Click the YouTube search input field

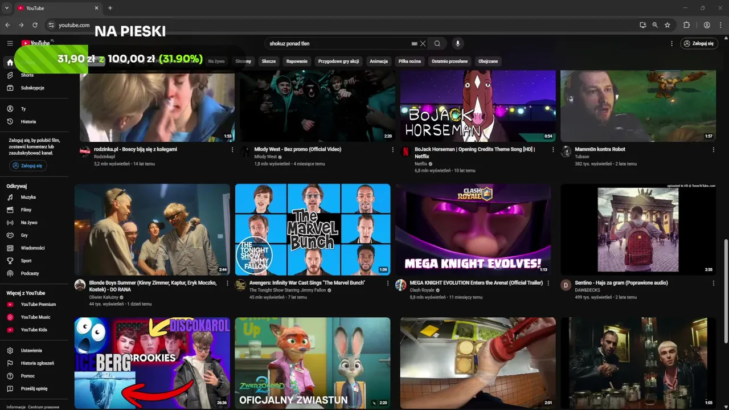(x=339, y=43)
